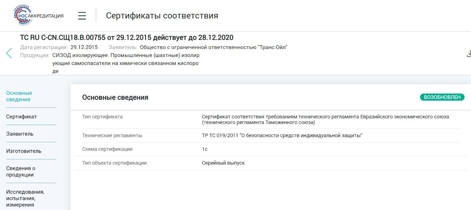
Task: Click the Серийный выпуск value
Action: tap(223, 163)
